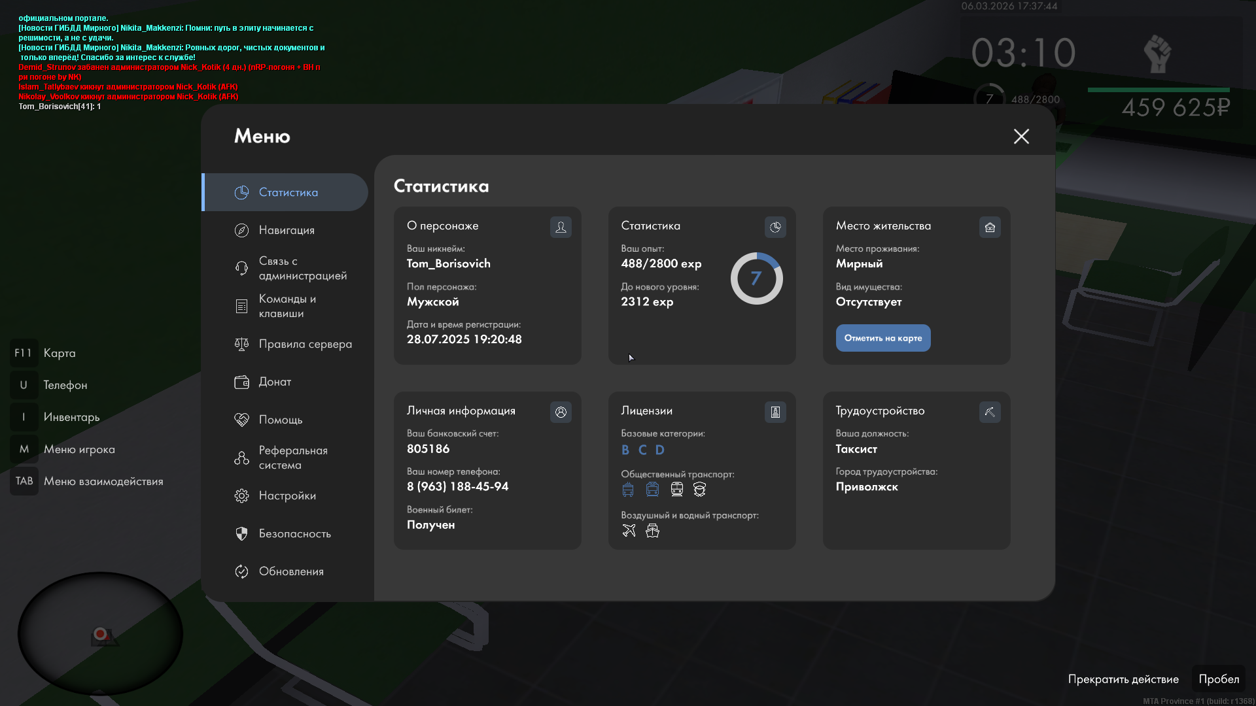Select the Донат sidebar item

click(275, 382)
